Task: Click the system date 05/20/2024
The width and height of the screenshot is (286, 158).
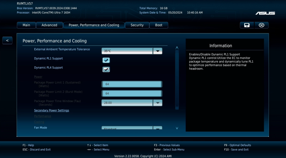Action: coord(175,13)
